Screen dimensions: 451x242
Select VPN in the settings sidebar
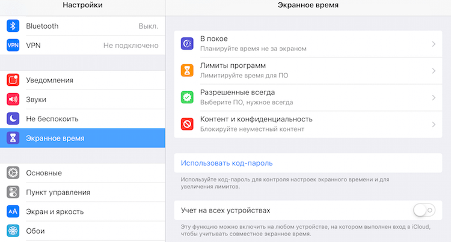coord(82,46)
